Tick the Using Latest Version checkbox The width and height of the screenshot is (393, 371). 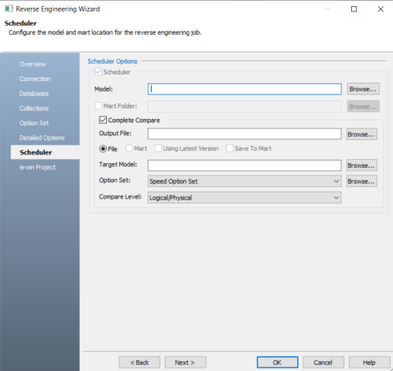click(158, 148)
